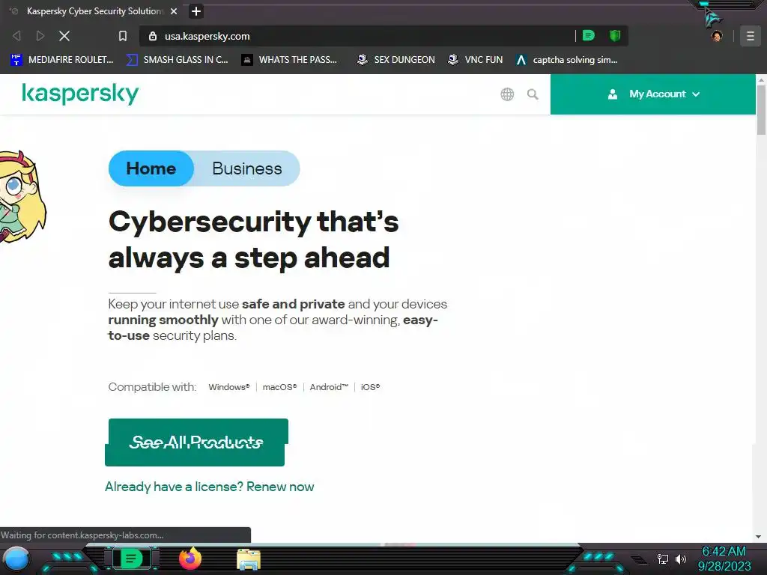Screen dimensions: 767x575
Task: Open the browser profile avatar menu
Action: [717, 36]
